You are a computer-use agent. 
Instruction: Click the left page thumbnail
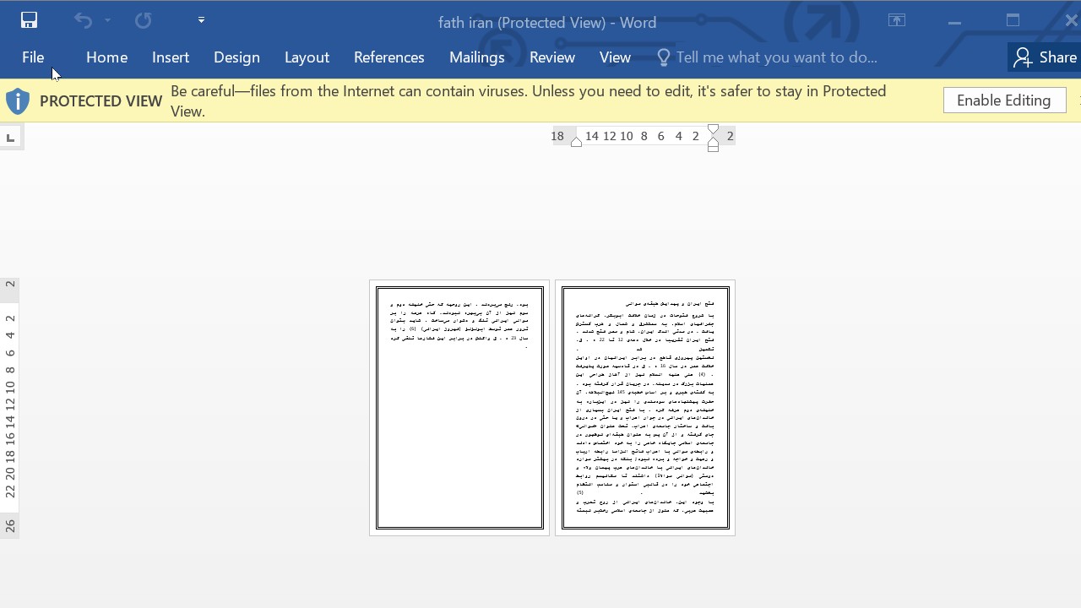(x=459, y=408)
